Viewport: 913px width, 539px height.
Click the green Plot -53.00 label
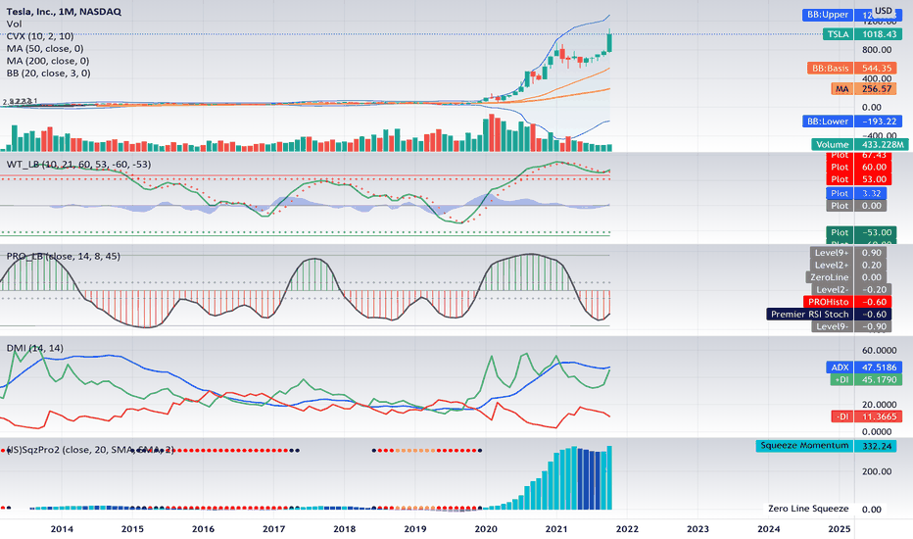click(x=861, y=232)
